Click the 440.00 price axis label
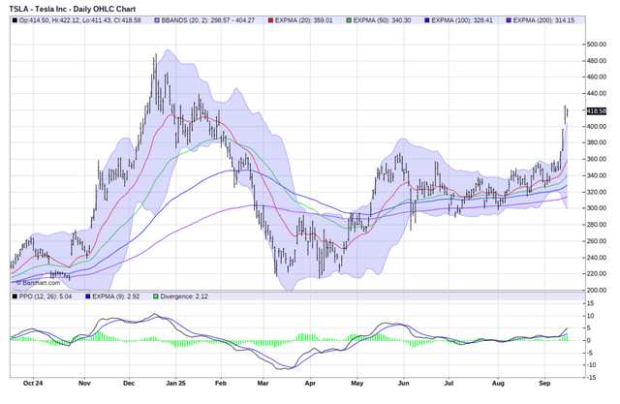 [597, 94]
